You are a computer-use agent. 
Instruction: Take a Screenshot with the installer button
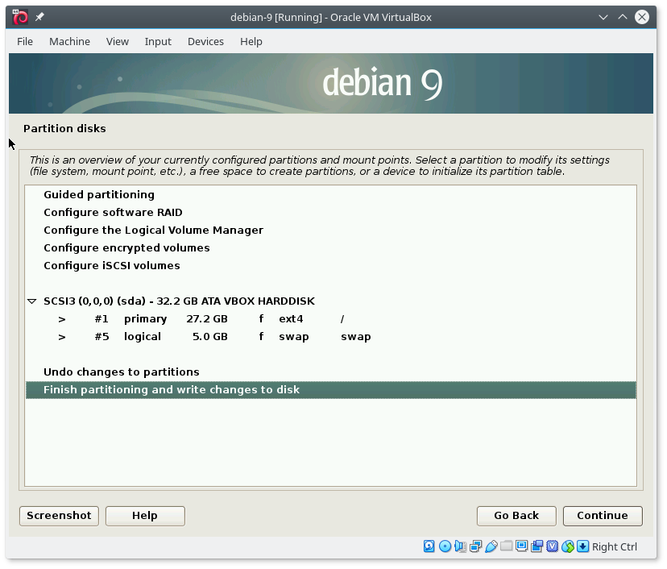tap(59, 516)
